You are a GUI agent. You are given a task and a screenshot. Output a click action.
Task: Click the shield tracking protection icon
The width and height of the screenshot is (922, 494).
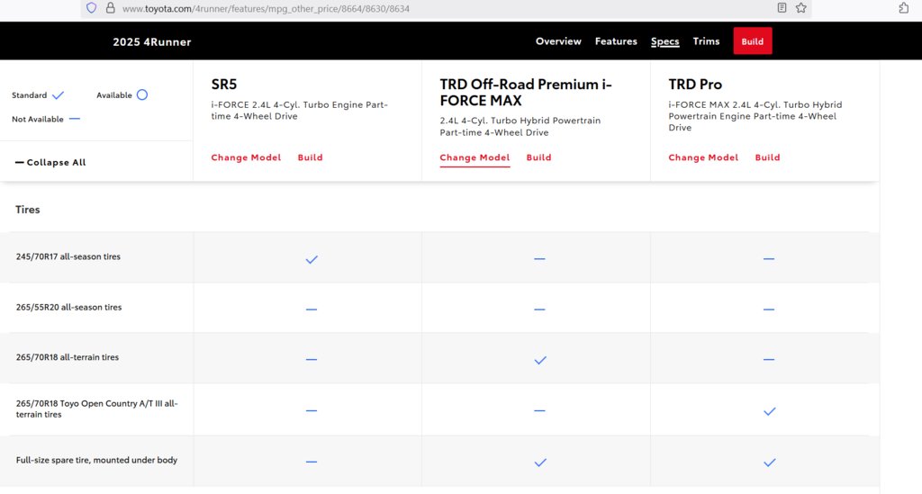tap(91, 7)
